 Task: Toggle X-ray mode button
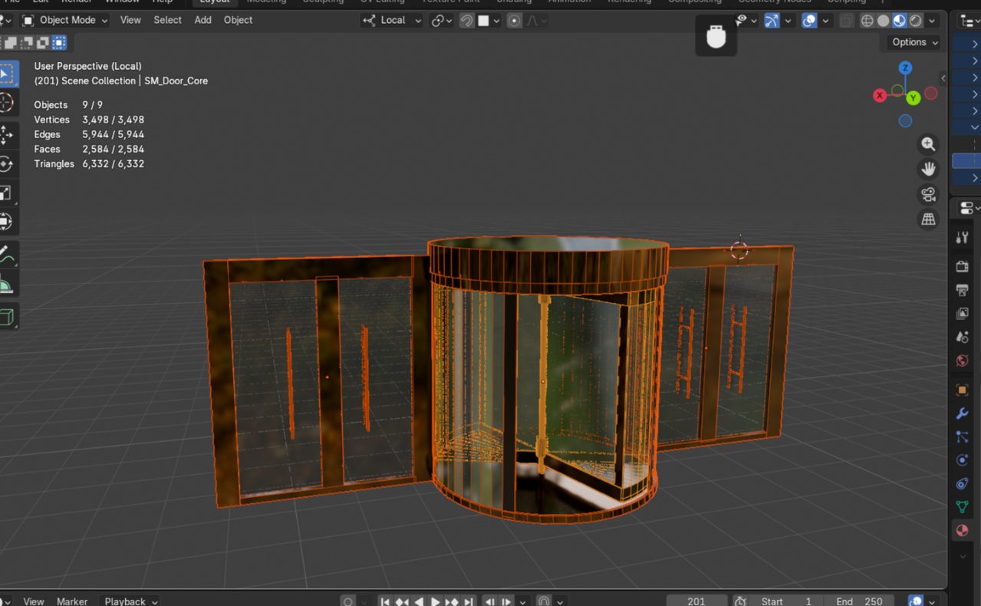[846, 21]
